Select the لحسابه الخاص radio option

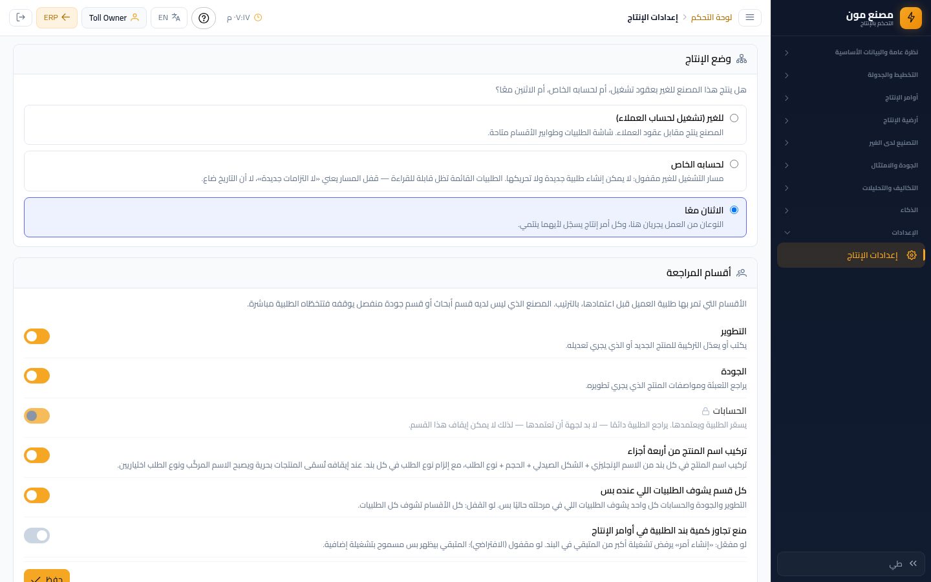point(734,164)
